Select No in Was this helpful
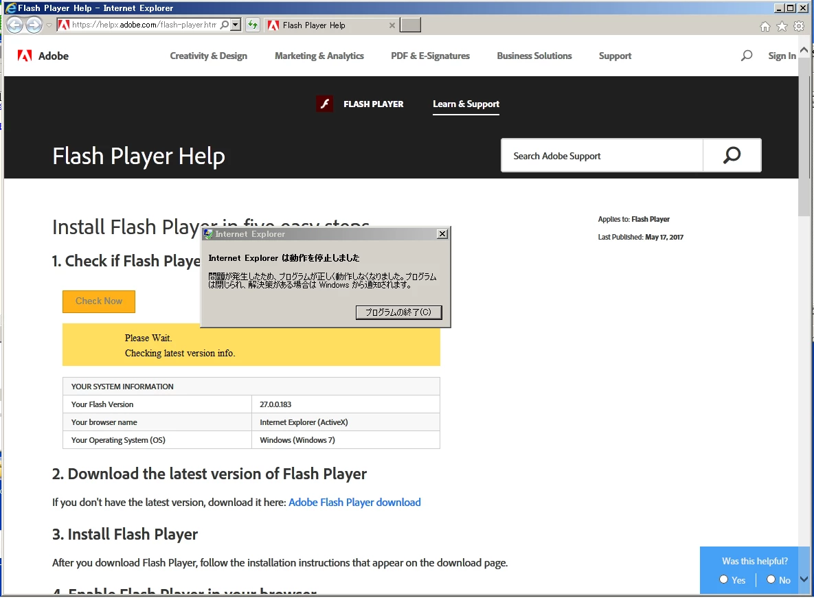The image size is (814, 598). [x=771, y=579]
